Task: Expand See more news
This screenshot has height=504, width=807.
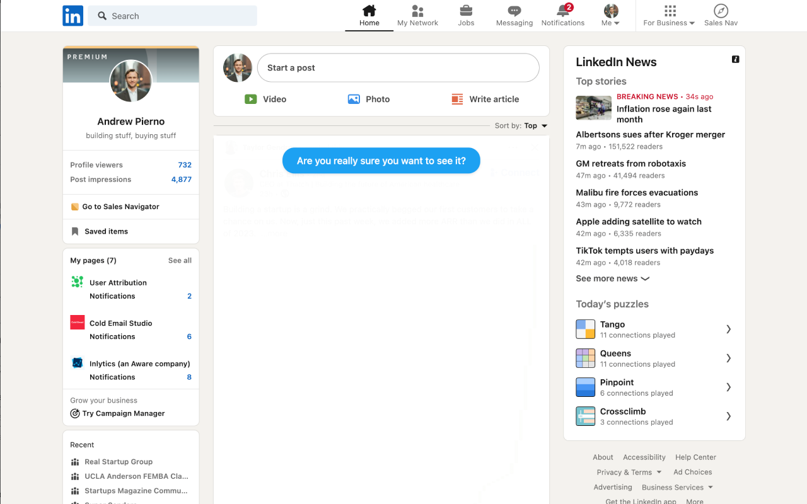Action: [x=613, y=278]
